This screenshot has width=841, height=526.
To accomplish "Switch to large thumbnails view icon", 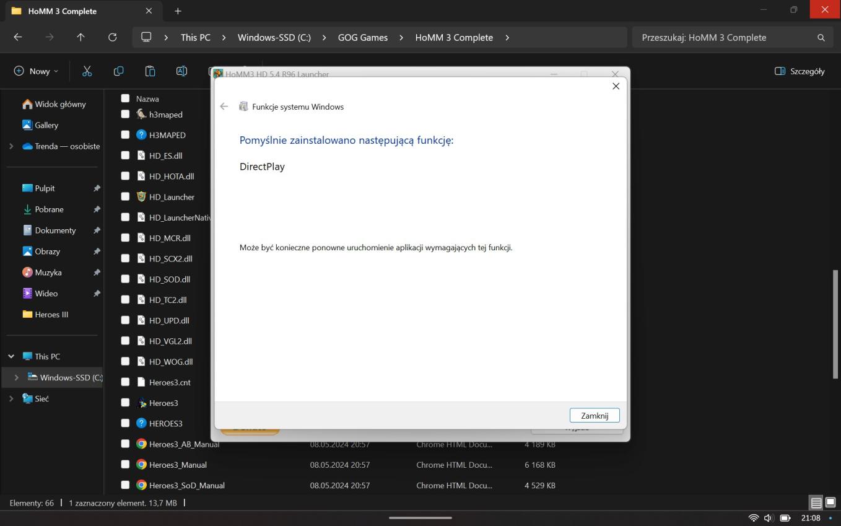I will click(830, 503).
